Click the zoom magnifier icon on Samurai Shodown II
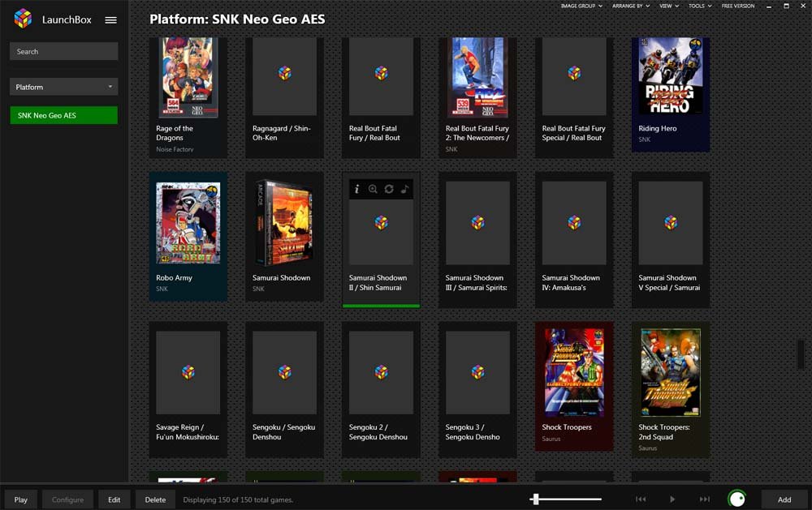812x510 pixels. 373,189
